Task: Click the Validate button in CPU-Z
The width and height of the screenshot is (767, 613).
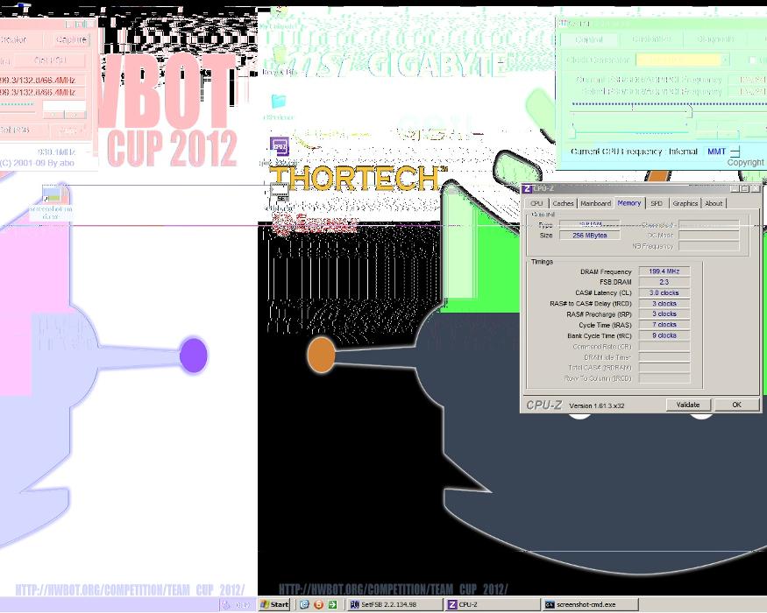Action: (688, 405)
